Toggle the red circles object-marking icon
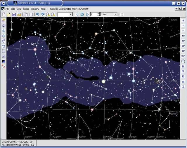 [4, 66]
